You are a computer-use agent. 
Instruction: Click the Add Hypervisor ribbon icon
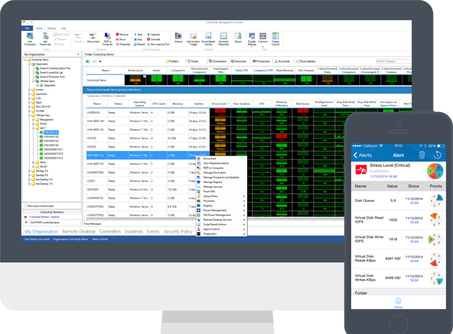point(46,38)
